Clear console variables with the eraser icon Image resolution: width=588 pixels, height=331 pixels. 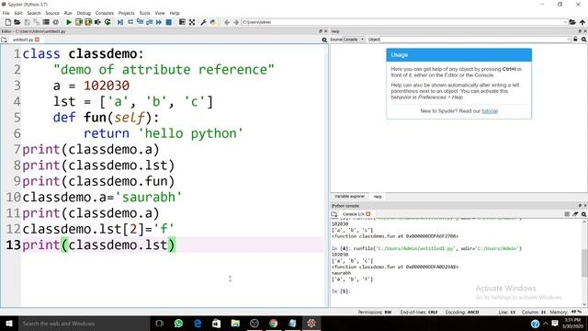point(575,214)
